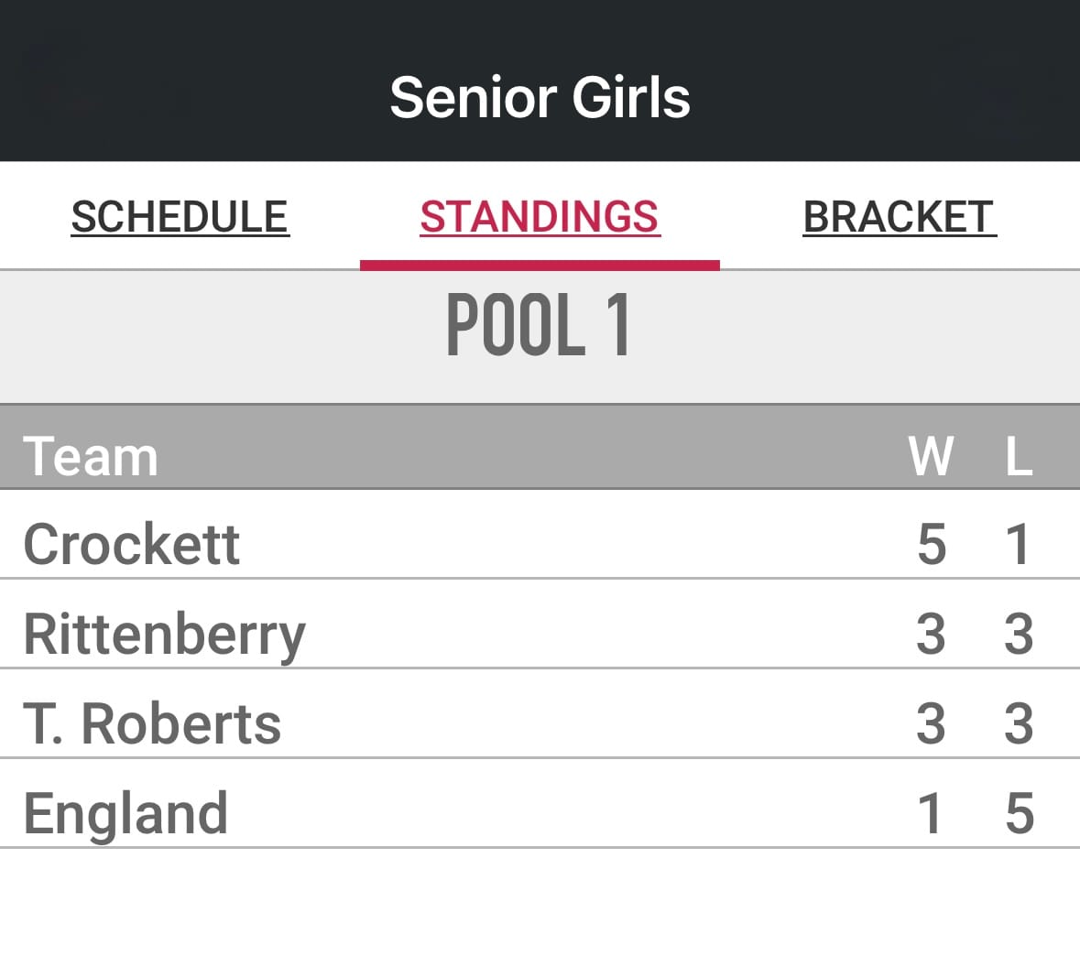This screenshot has height=956, width=1080.
Task: Click the POOL 1 section header
Action: tap(540, 325)
